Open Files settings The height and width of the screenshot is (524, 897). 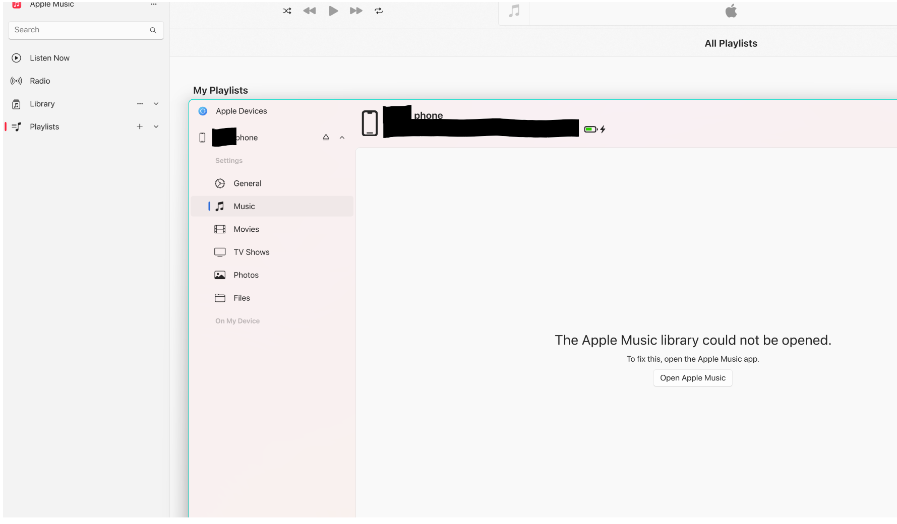[x=272, y=298]
